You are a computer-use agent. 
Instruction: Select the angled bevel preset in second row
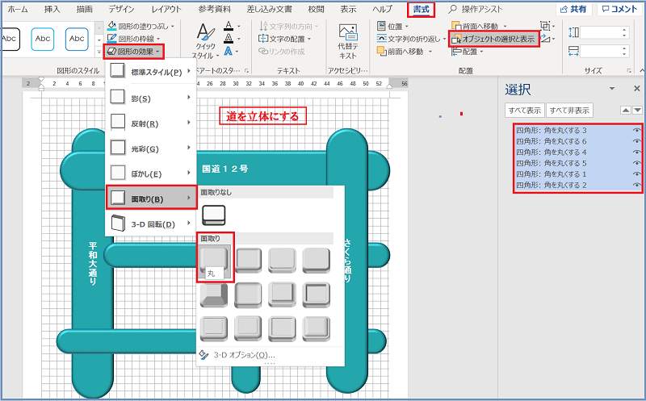(214, 295)
